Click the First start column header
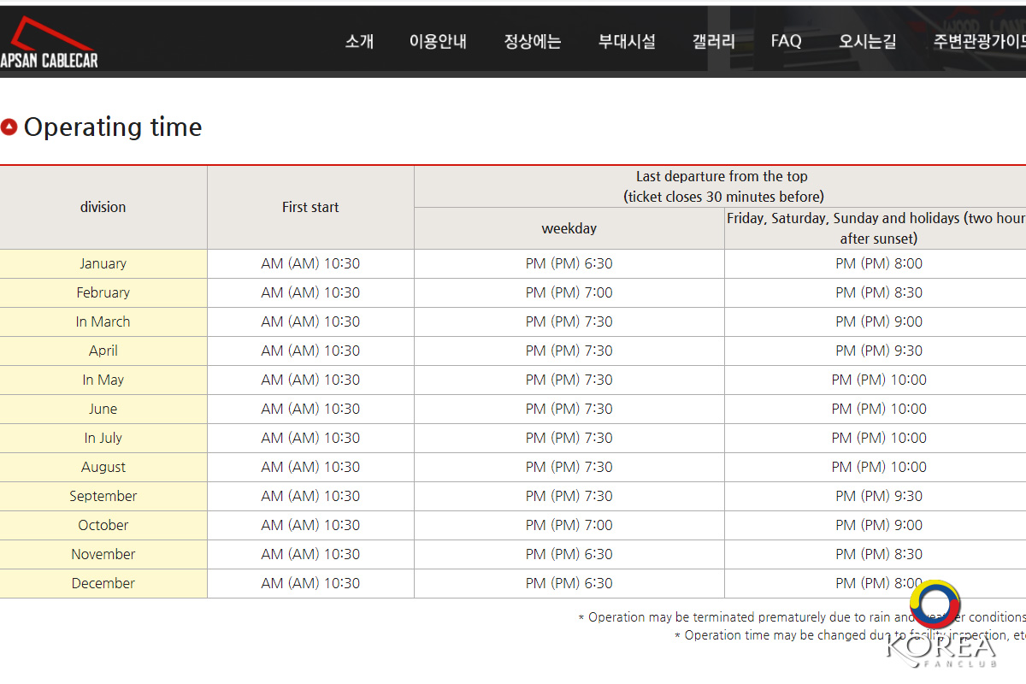The height and width of the screenshot is (684, 1026). (x=310, y=207)
